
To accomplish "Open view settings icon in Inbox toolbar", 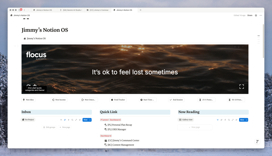I will pyautogui.click(x=80, y=120).
